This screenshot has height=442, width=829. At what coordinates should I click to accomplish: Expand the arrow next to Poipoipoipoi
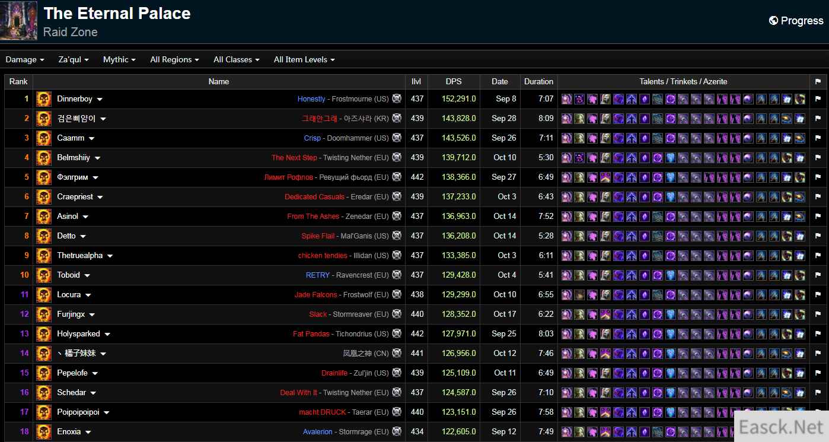106,413
